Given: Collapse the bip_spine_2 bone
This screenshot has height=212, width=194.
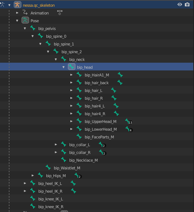Looking at the screenshot, I should (48, 52).
